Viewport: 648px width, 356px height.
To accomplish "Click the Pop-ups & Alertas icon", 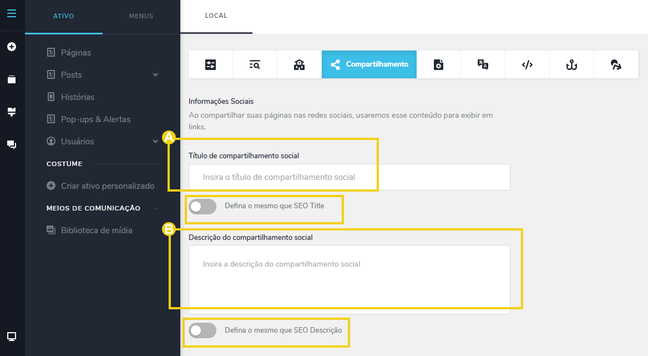I will [51, 119].
